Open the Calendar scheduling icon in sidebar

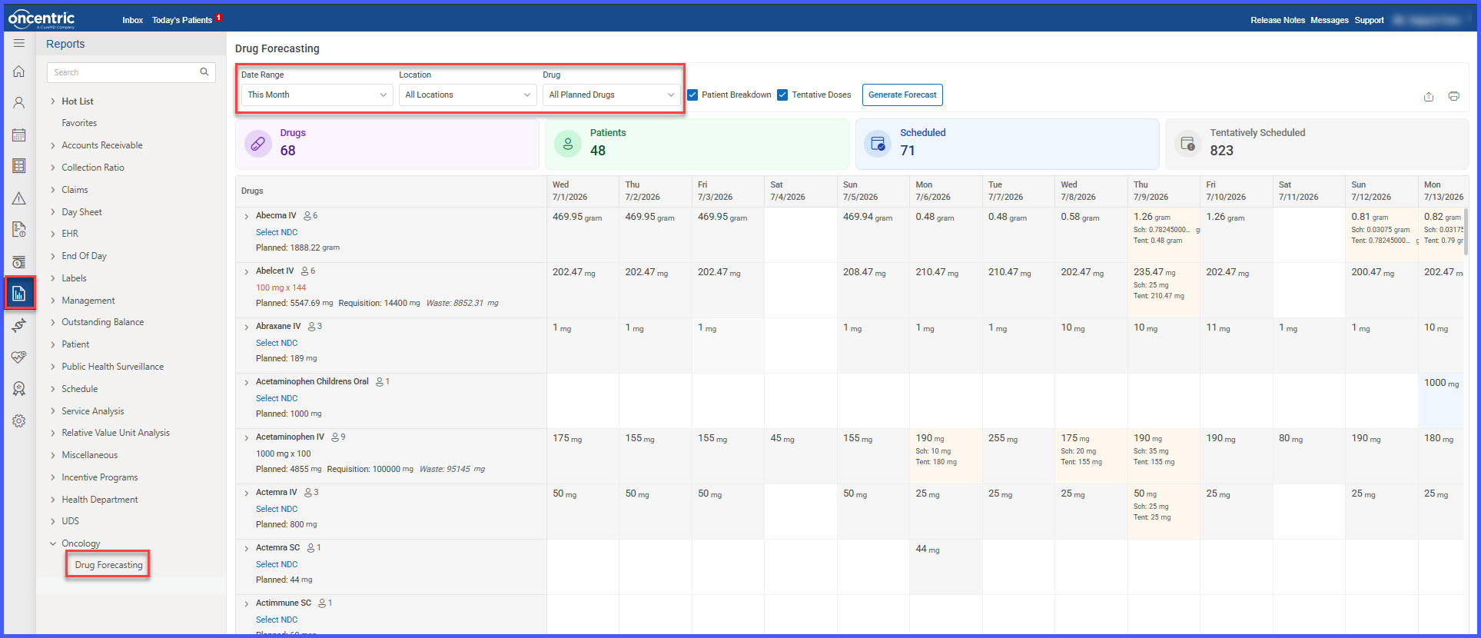pyautogui.click(x=19, y=135)
